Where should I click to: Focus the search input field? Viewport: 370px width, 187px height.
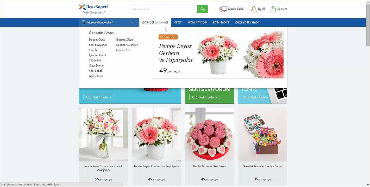tap(163, 9)
